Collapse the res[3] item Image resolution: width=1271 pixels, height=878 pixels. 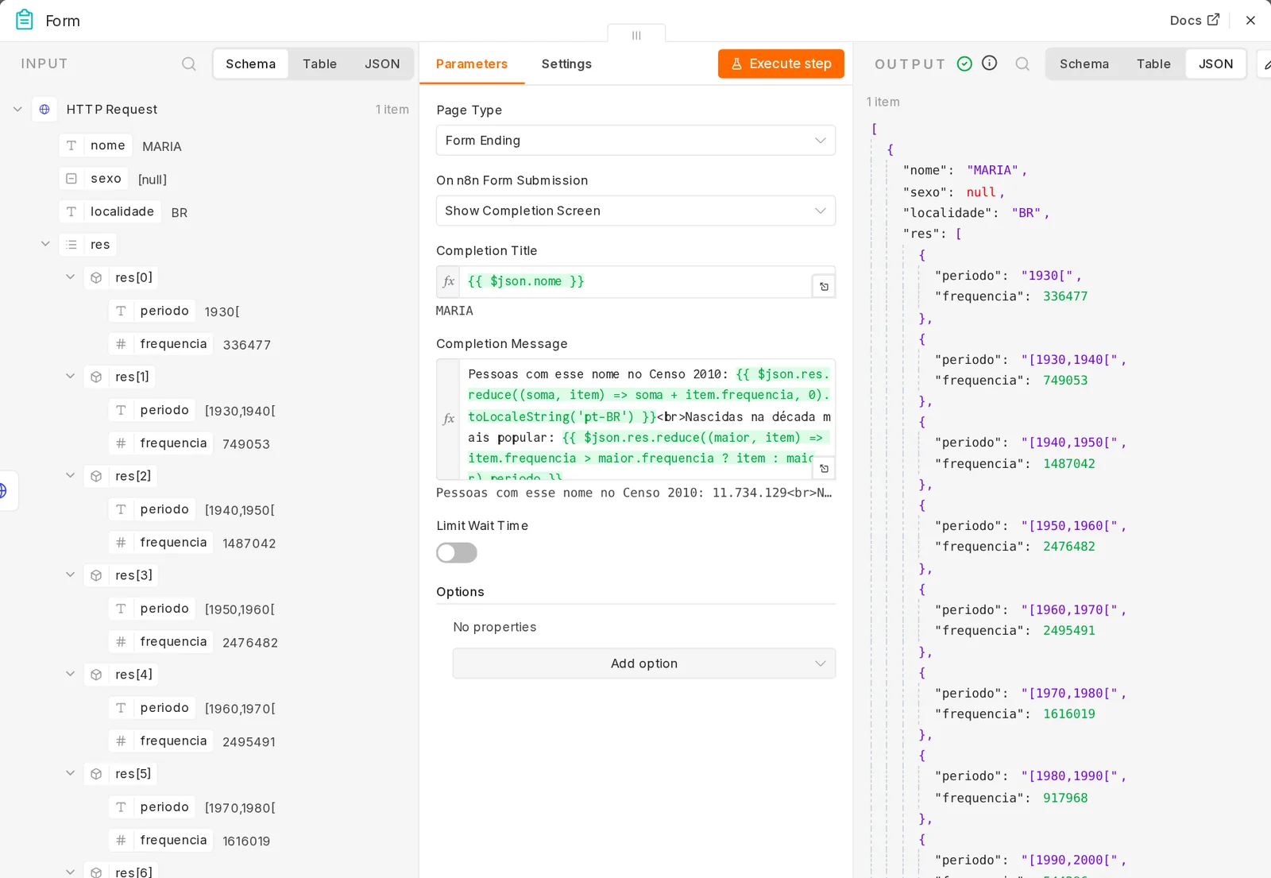pyautogui.click(x=70, y=574)
